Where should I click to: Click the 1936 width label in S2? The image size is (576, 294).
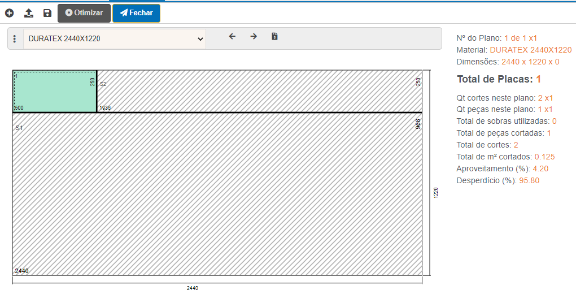(x=104, y=108)
